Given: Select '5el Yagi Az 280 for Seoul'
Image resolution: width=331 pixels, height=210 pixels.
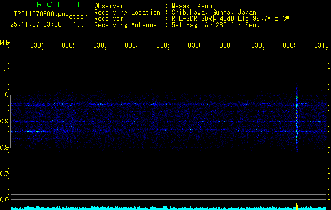Looking at the screenshot, I should pyautogui.click(x=217, y=25).
